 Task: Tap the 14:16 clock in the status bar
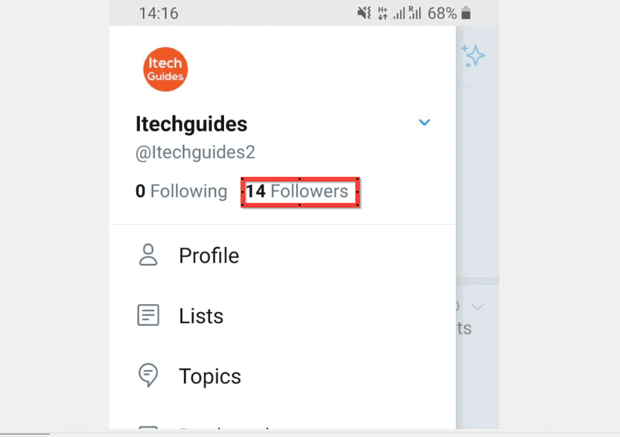pos(158,13)
